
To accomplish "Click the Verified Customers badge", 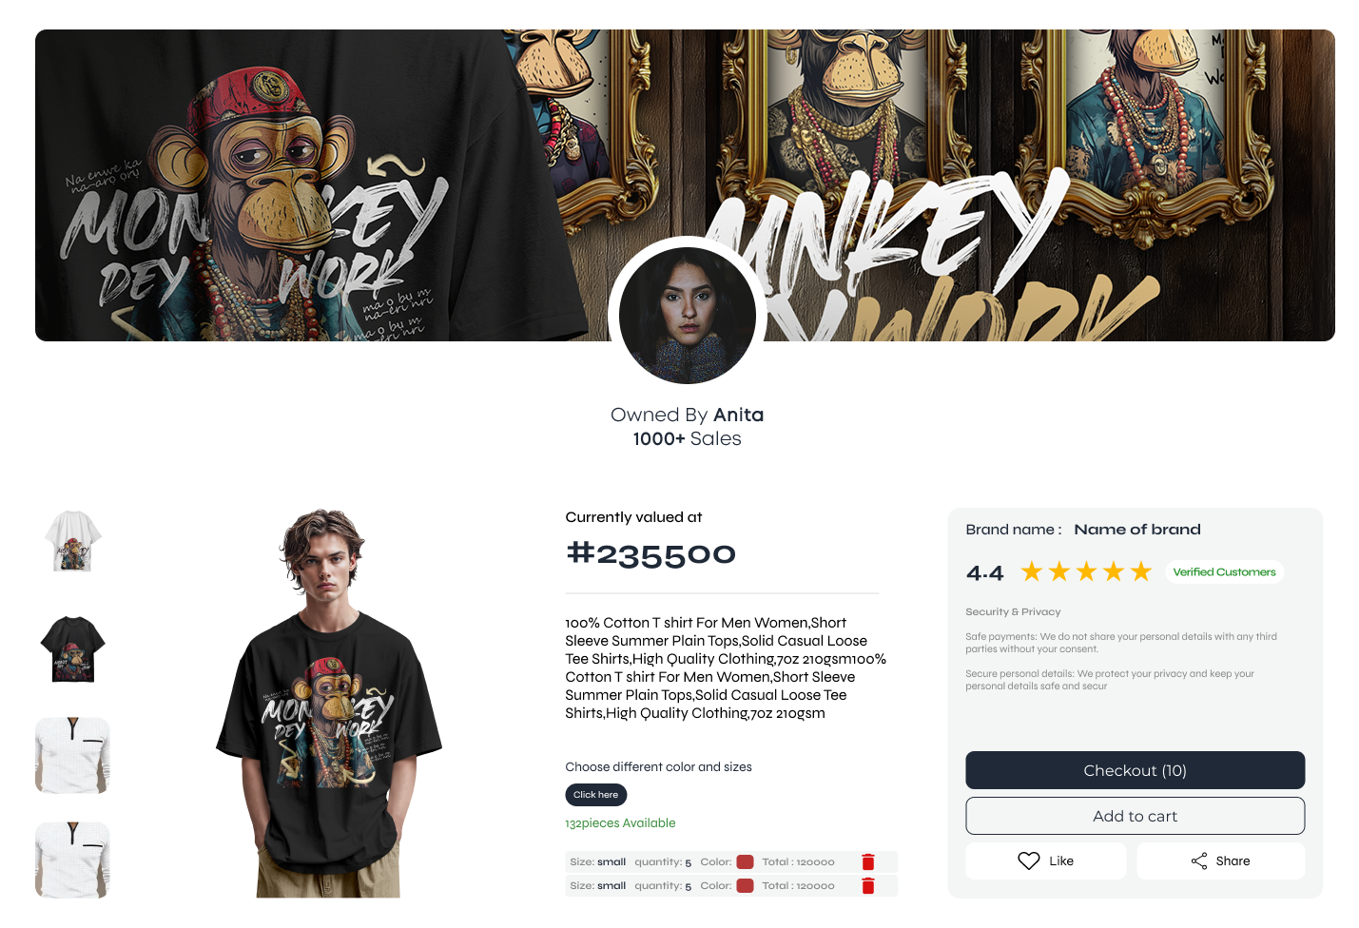I will pos(1224,572).
